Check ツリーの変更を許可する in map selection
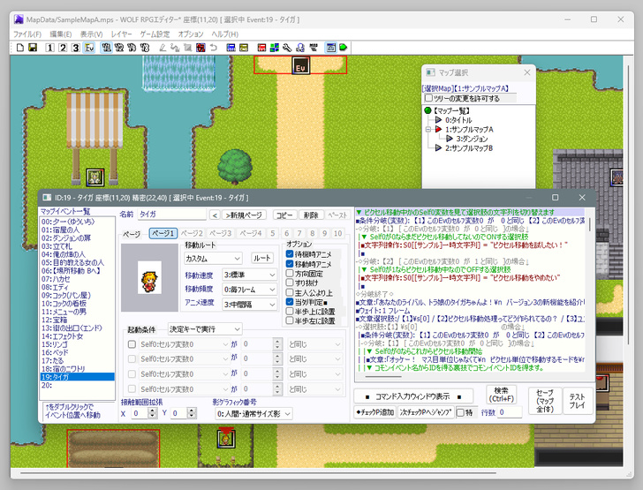Viewport: 643px width, 490px height. [x=428, y=98]
